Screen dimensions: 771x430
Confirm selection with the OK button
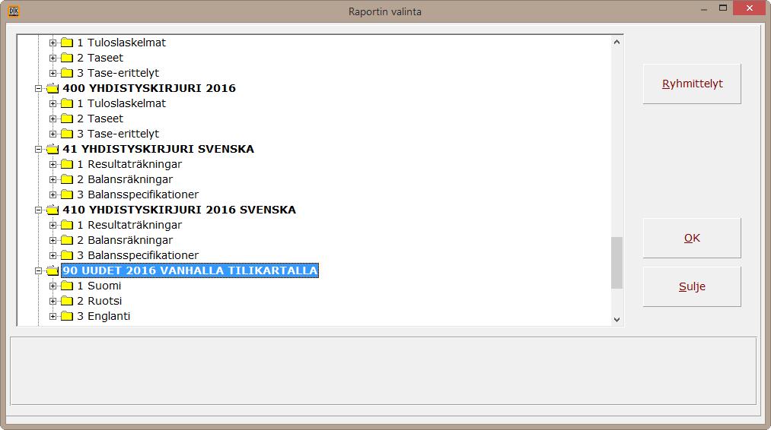click(x=692, y=238)
